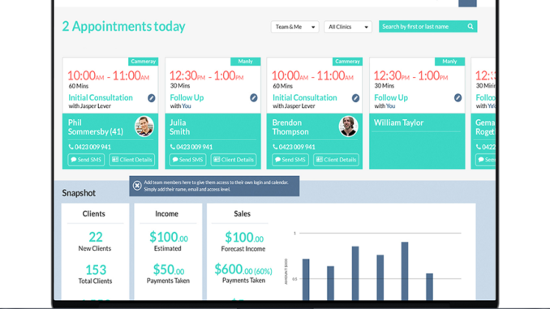This screenshot has height=309, width=550.
Task: Click Initial Consultation link on Phil's card
Action: (x=101, y=97)
